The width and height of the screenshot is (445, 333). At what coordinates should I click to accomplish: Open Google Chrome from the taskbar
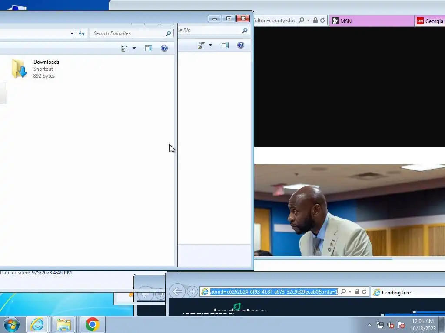[92, 324]
